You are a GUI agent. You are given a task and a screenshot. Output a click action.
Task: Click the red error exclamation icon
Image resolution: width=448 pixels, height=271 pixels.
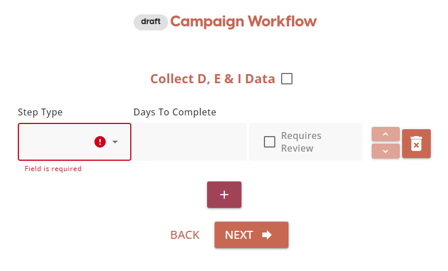click(x=100, y=142)
